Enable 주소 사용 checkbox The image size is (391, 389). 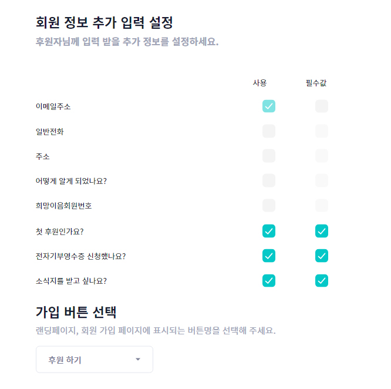[269, 156]
